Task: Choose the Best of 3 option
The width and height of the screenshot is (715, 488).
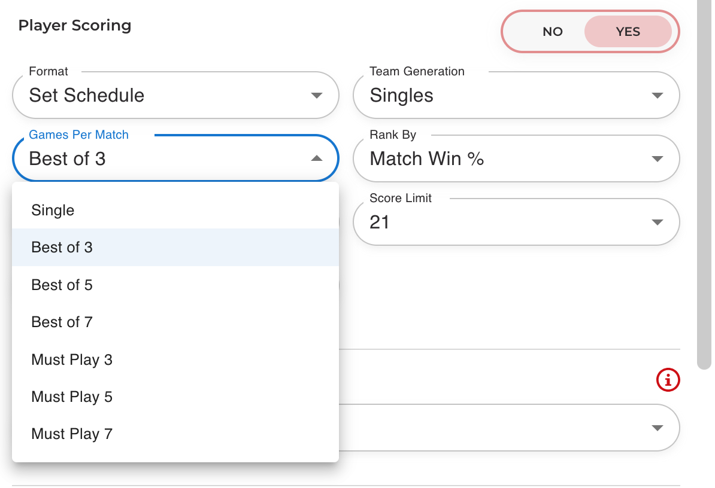Action: (x=62, y=248)
